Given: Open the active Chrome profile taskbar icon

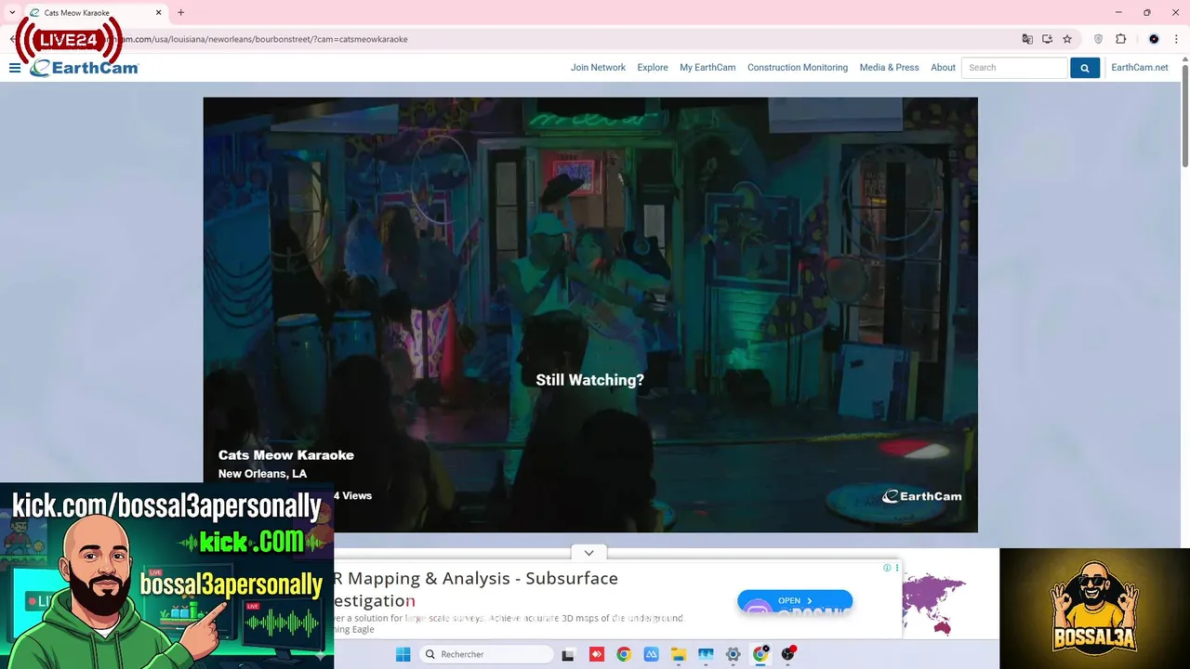Looking at the screenshot, I should (x=760, y=654).
